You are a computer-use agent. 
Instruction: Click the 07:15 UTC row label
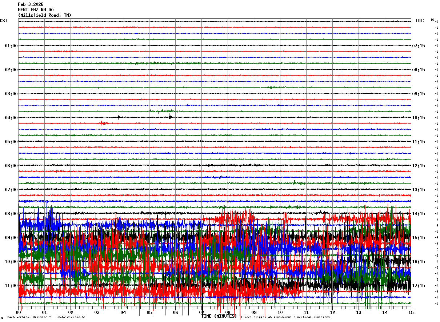[x=419, y=46]
